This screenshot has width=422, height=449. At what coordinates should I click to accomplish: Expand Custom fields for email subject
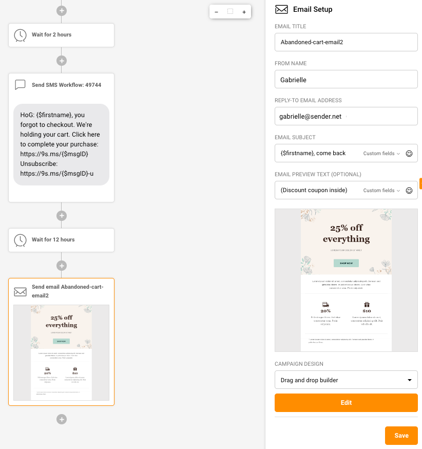pyautogui.click(x=381, y=154)
